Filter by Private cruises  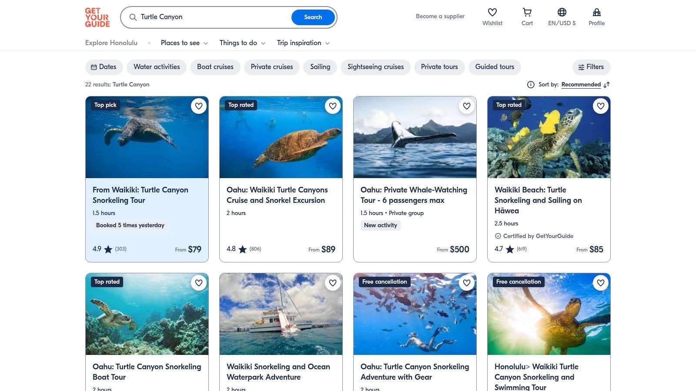click(272, 67)
